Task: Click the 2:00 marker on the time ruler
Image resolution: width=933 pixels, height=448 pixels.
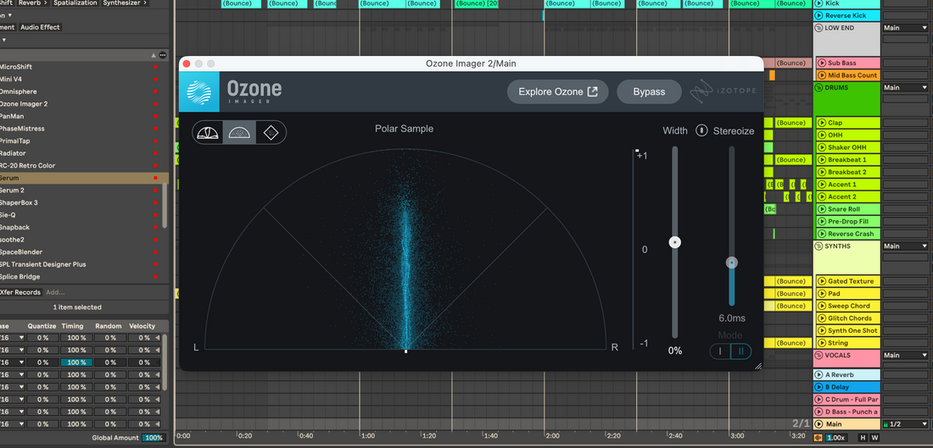Action: point(553,435)
